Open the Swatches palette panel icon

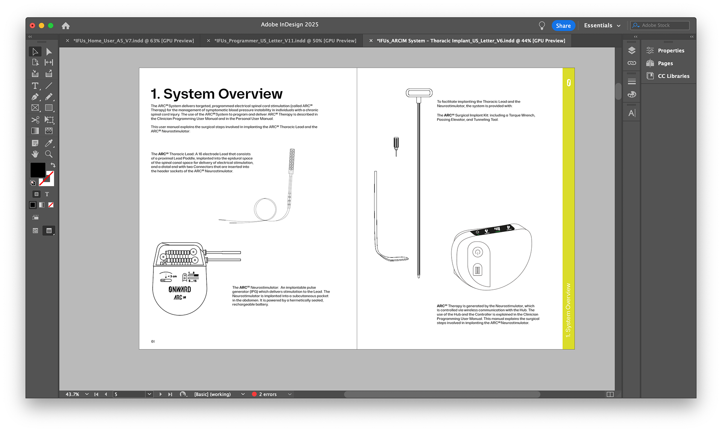click(632, 94)
